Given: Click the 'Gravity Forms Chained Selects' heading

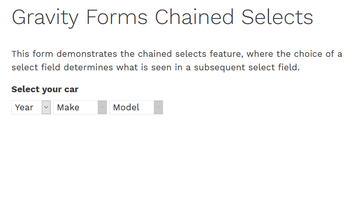Looking at the screenshot, I should pos(162,18).
